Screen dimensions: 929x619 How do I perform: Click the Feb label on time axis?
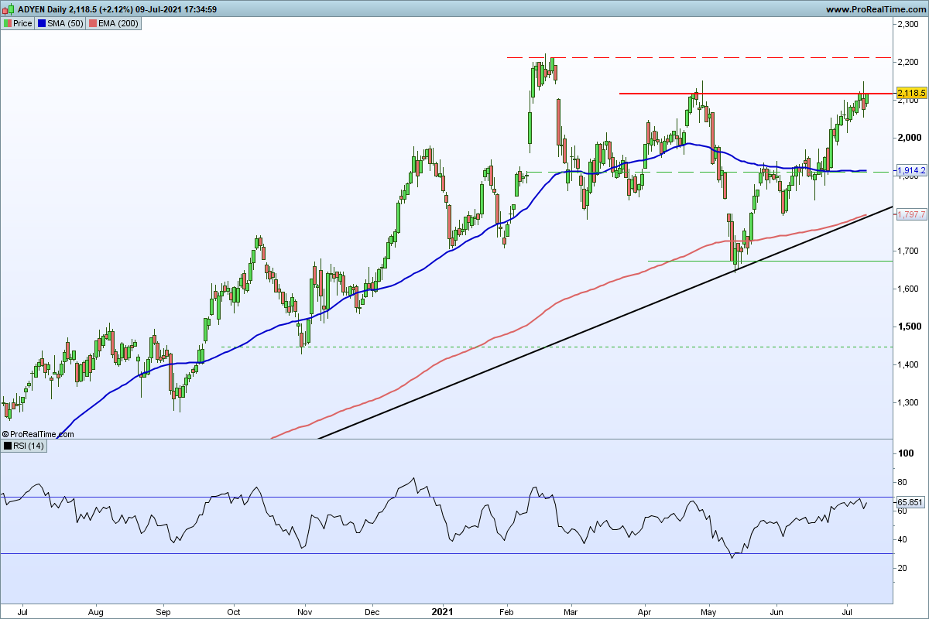[x=506, y=611]
